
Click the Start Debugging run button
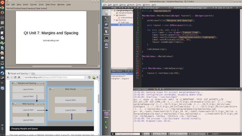[106, 128]
